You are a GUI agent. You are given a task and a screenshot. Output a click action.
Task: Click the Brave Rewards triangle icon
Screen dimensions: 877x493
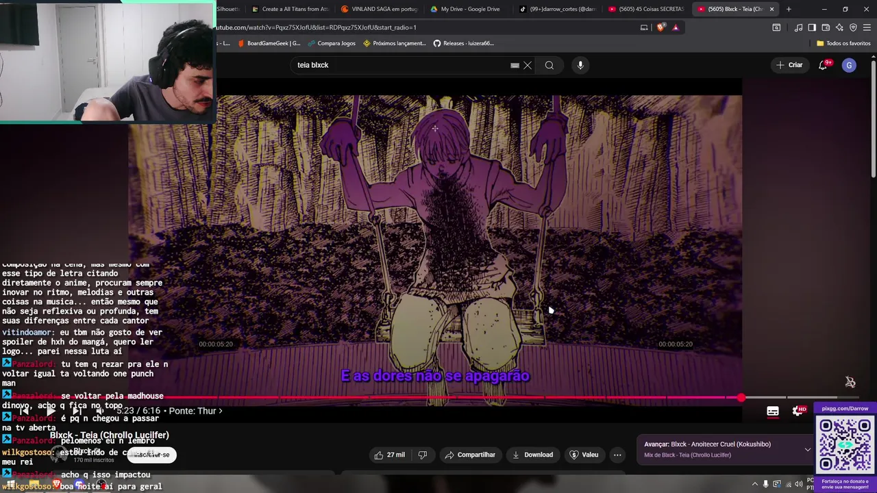pos(676,27)
